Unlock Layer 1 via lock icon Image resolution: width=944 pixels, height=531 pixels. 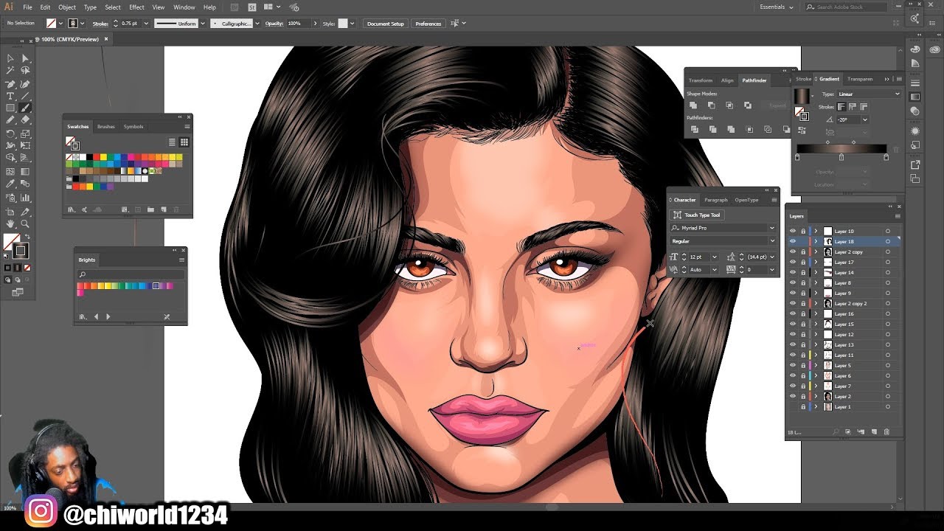(x=803, y=407)
